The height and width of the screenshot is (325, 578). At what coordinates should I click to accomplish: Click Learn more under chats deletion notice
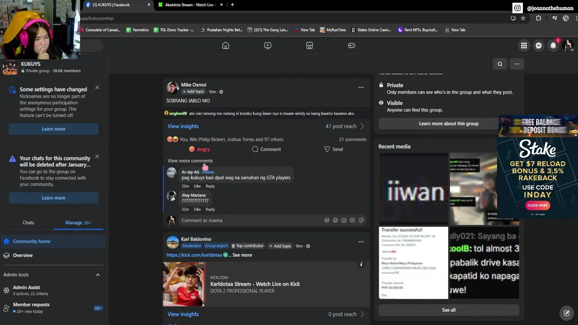click(54, 198)
